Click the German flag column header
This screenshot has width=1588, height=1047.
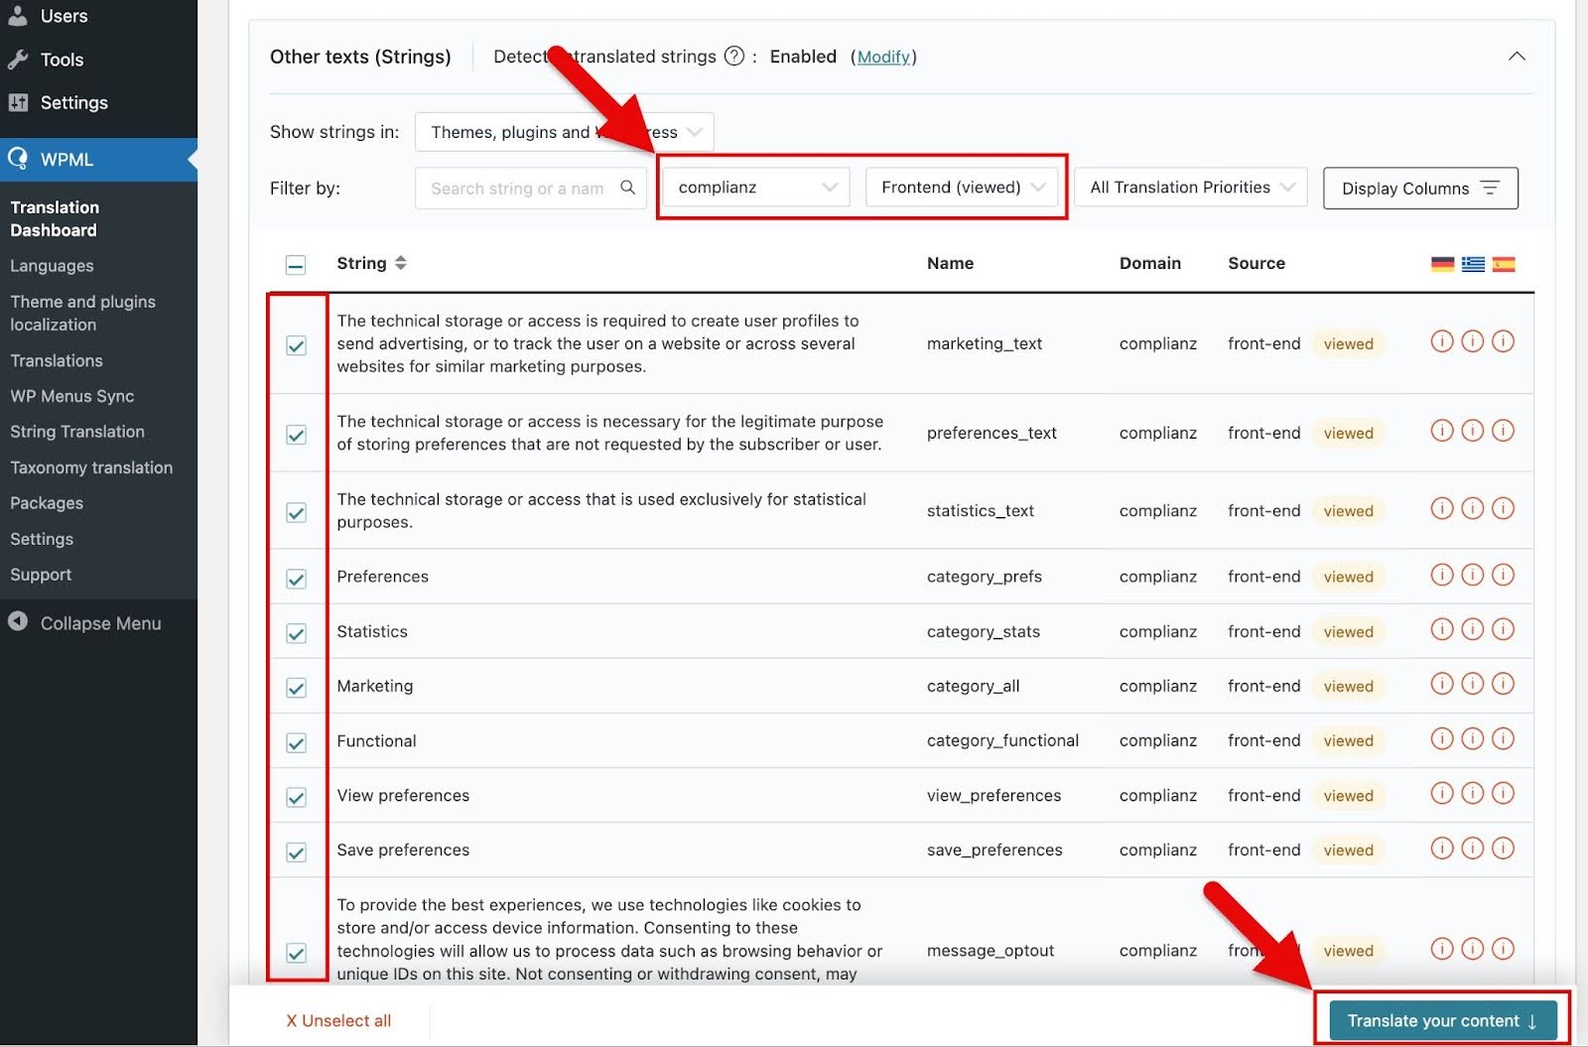tap(1442, 264)
